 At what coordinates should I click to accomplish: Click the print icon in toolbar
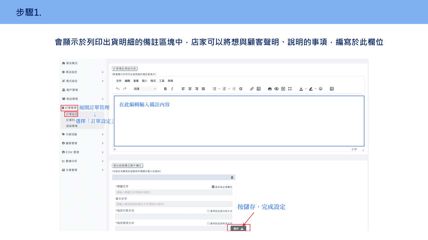coord(270,89)
